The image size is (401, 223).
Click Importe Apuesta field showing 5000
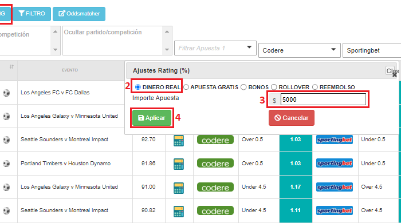click(x=323, y=99)
